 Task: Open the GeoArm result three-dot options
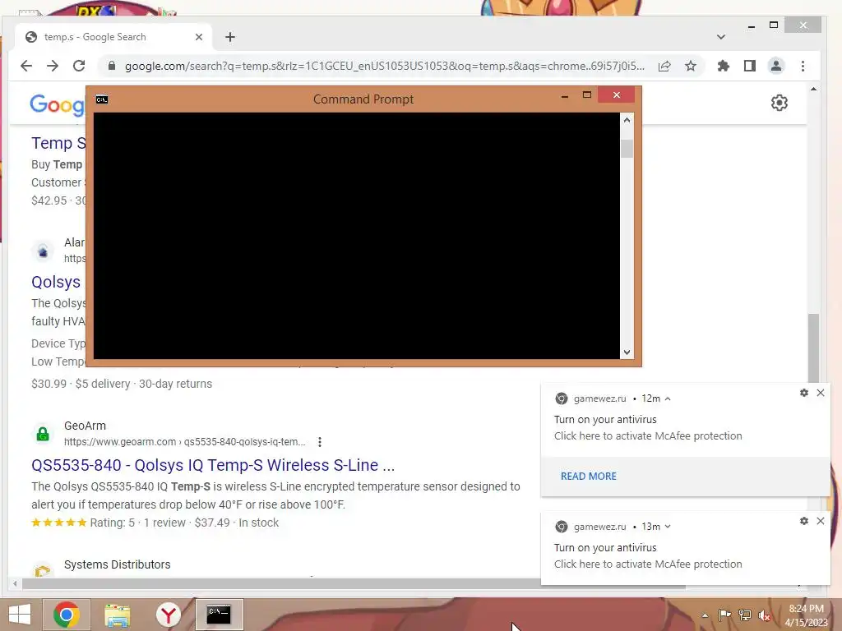tap(320, 442)
